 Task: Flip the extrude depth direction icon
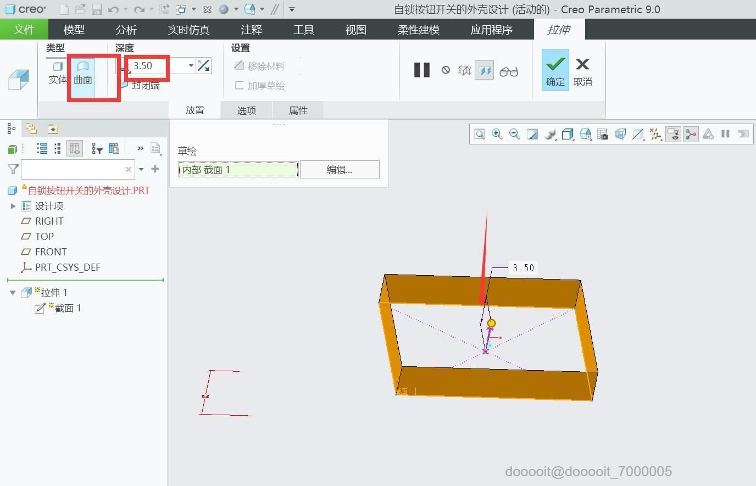(x=203, y=66)
